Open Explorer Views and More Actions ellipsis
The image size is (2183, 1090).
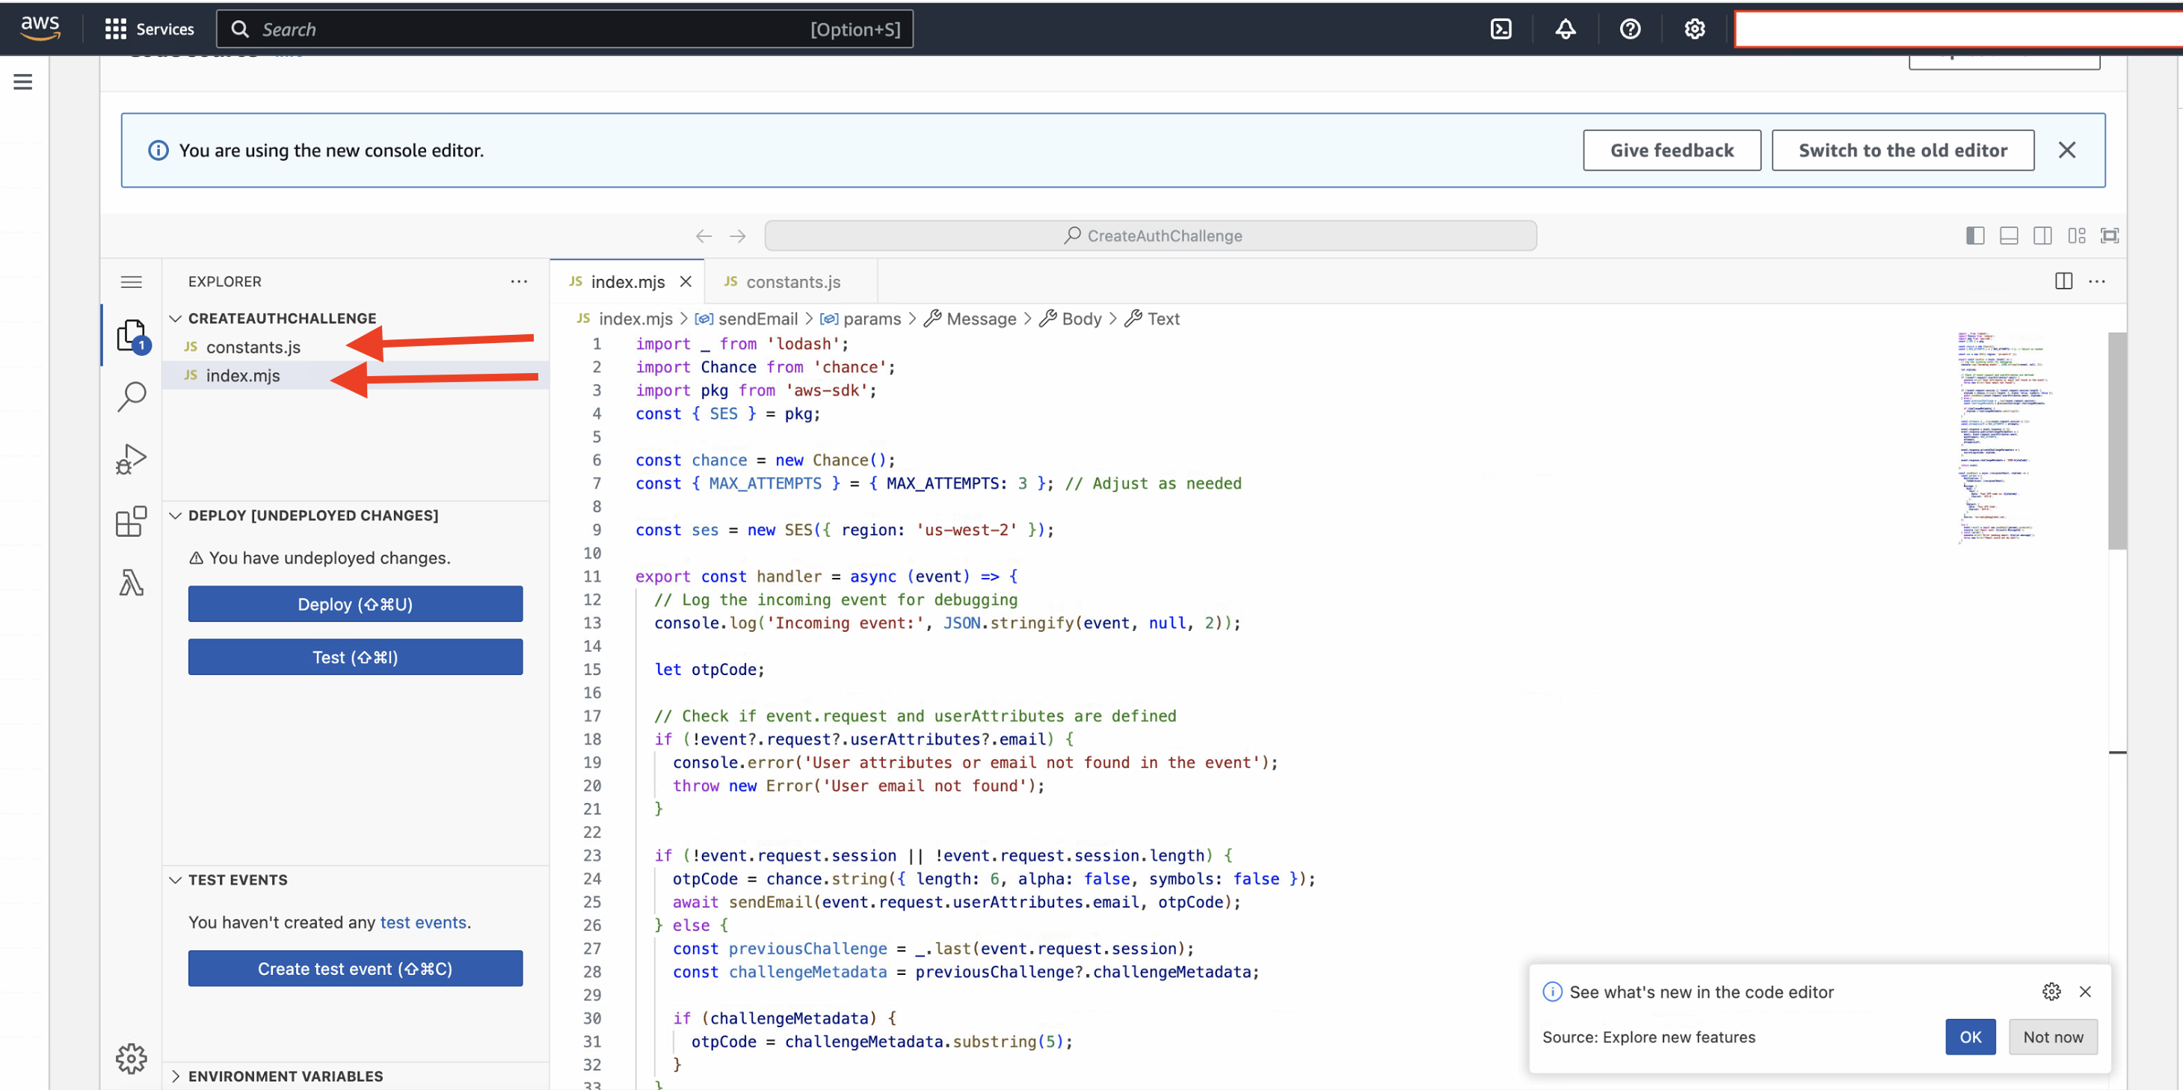click(520, 281)
